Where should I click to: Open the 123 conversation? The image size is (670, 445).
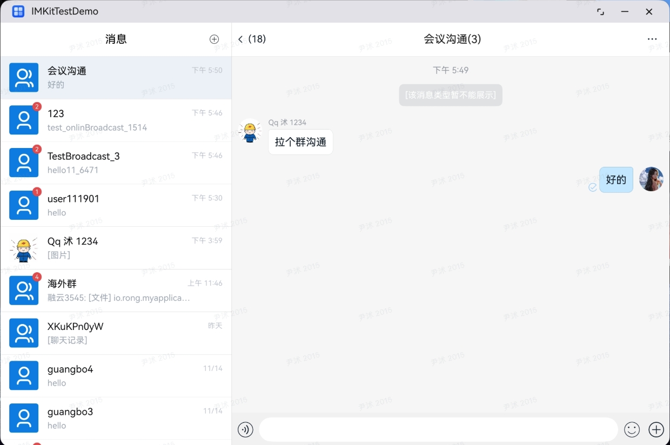116,120
